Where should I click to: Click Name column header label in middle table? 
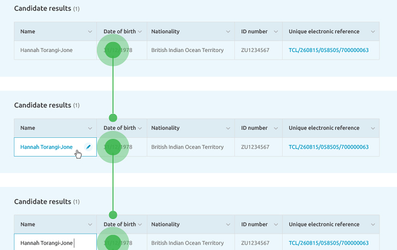click(28, 128)
